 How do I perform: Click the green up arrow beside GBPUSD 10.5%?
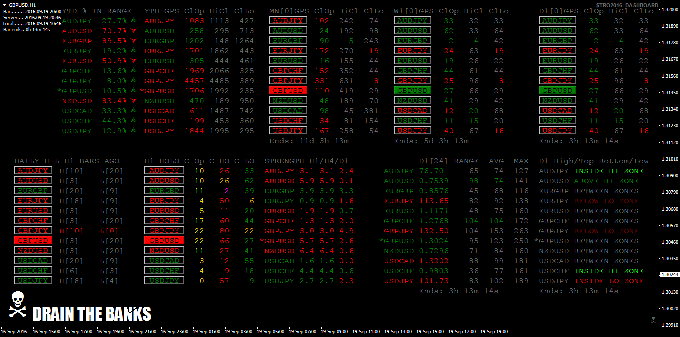[133, 91]
